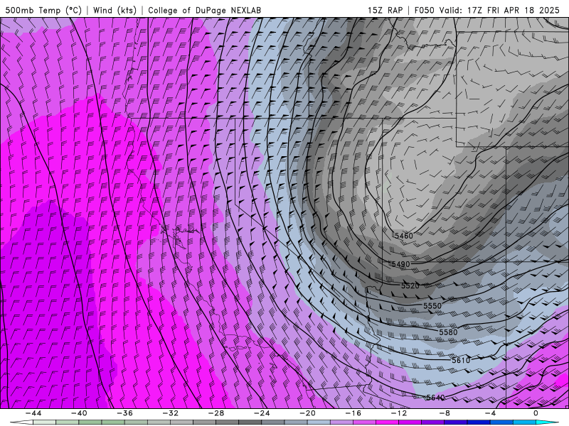Click the 5550 height contour label
This screenshot has height=426, width=569.
pos(432,306)
